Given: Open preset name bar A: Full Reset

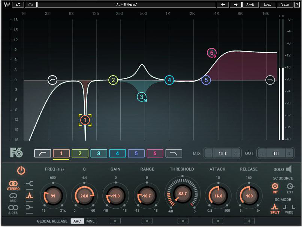Looking at the screenshot, I should [x=127, y=4].
